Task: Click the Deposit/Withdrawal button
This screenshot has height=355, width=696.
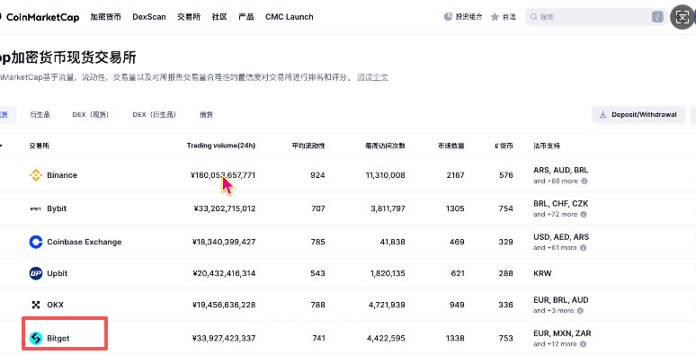Action: [x=638, y=114]
